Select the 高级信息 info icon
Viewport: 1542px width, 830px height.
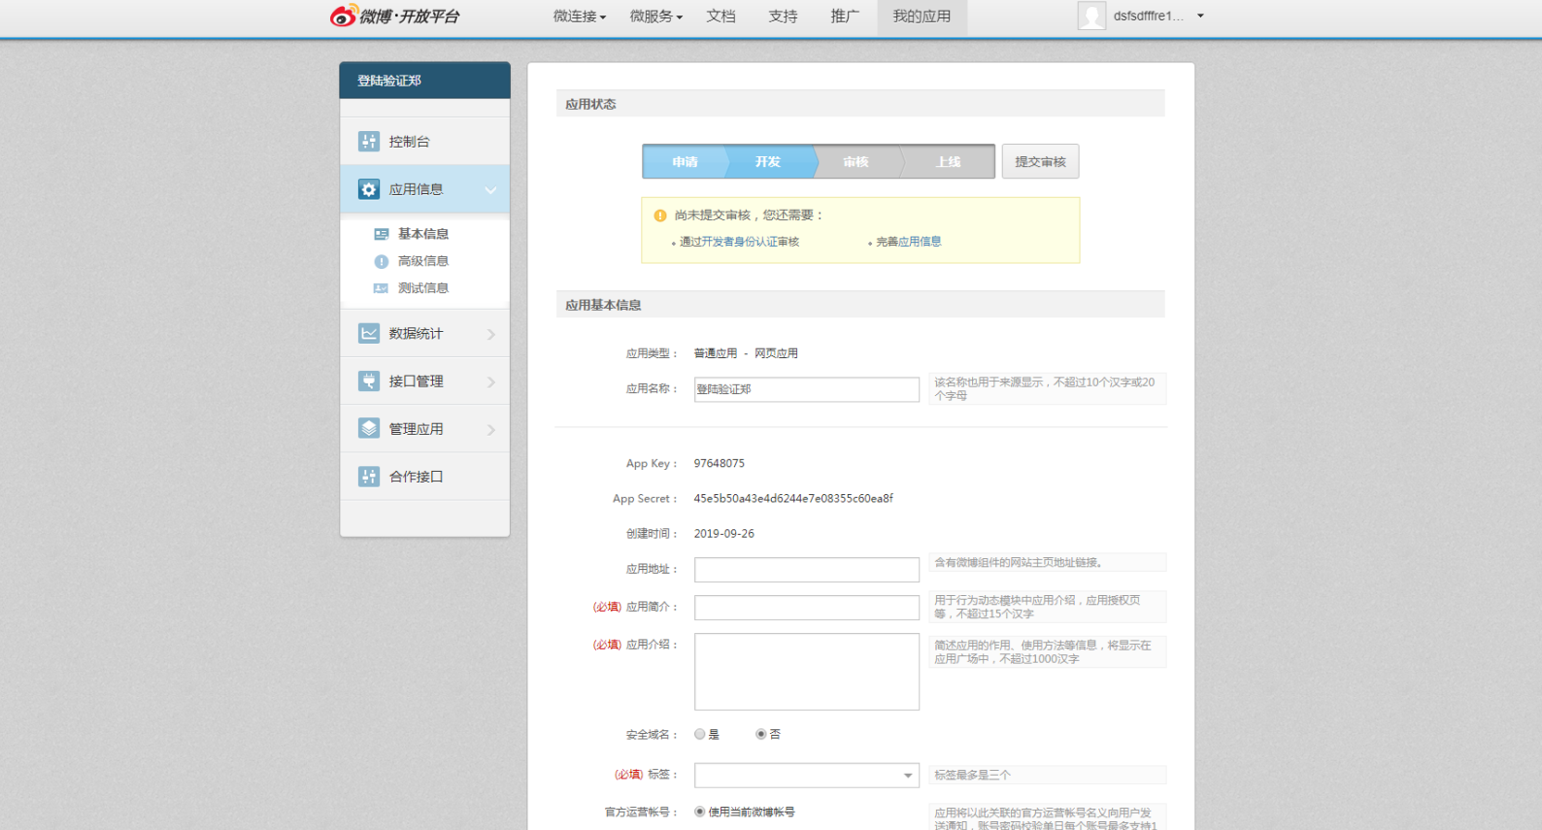pyautogui.click(x=382, y=261)
